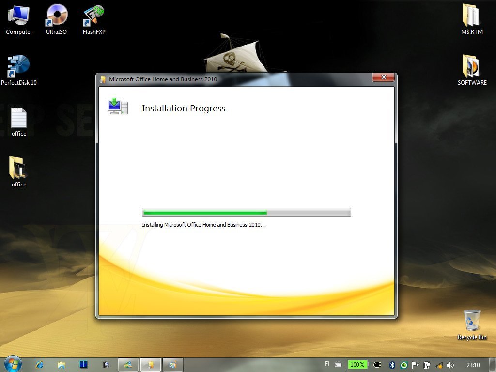496x372 pixels.
Task: Click the Show Desktop strip at taskbar end
Action: [x=492, y=365]
